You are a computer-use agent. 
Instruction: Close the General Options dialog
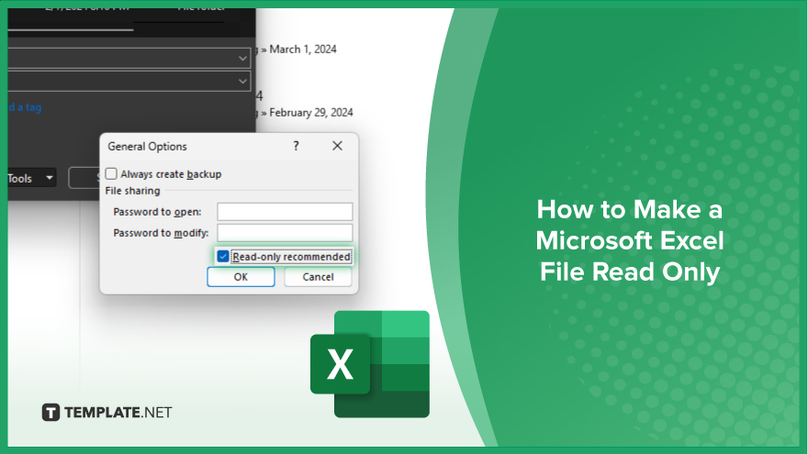[337, 146]
